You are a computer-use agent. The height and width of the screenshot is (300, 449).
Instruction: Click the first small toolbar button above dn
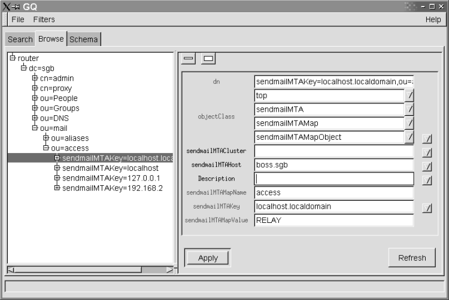pos(189,59)
